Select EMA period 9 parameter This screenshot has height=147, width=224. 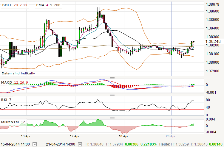[x=51, y=5]
